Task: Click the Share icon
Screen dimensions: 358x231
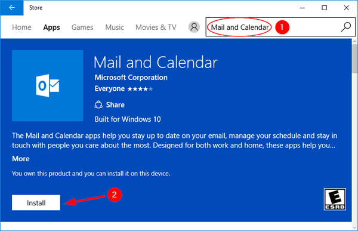Action: 98,104
